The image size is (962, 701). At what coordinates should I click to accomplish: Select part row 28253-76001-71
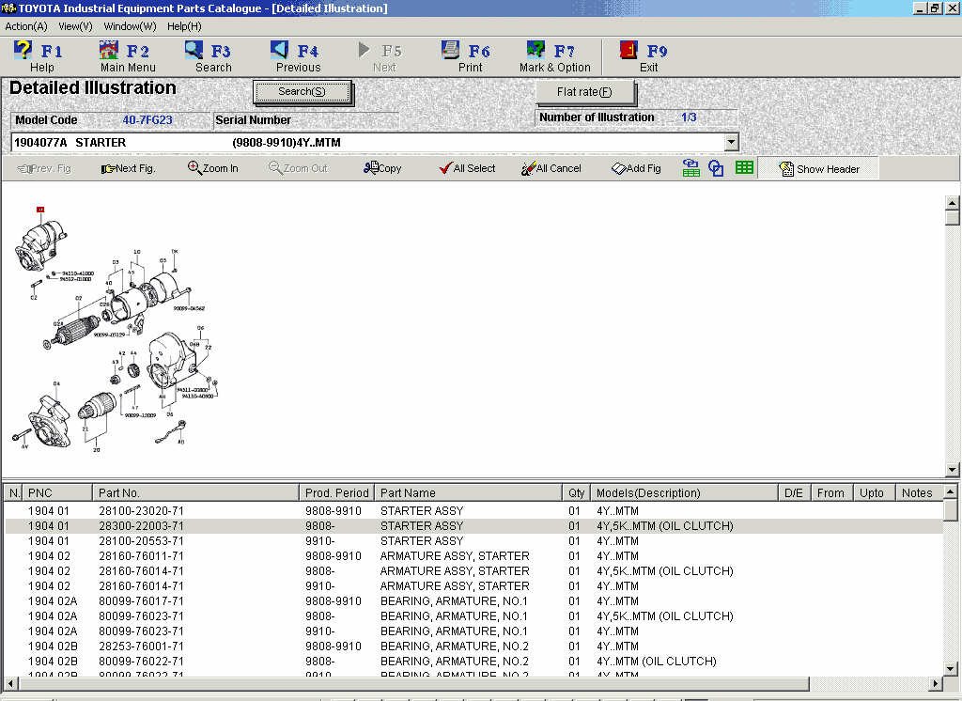click(x=473, y=646)
